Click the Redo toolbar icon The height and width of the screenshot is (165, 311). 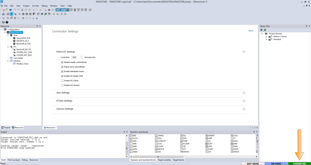click(x=19, y=10)
